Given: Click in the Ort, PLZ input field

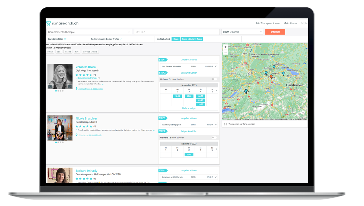Looking at the screenshot, I should pyautogui.click(x=177, y=32).
